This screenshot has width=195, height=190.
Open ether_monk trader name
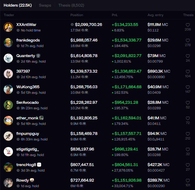tap(27, 118)
